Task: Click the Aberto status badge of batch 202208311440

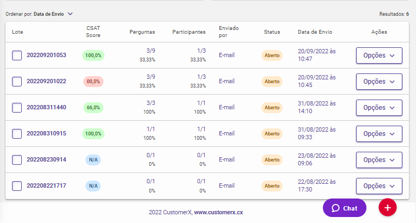Action: pyautogui.click(x=272, y=108)
